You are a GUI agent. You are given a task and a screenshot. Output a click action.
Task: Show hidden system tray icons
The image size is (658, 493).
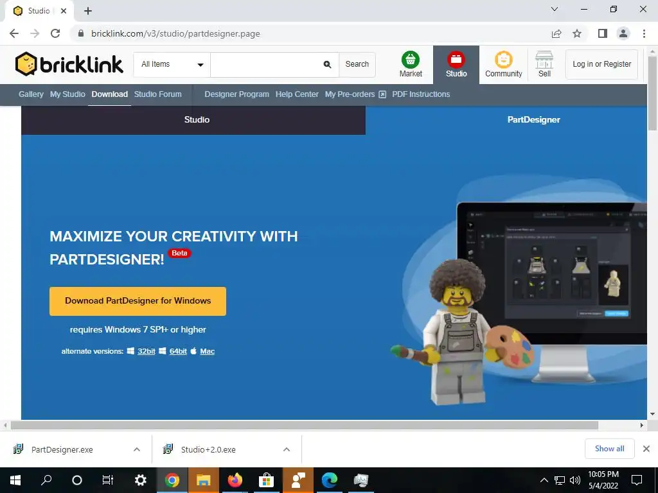[x=544, y=480]
